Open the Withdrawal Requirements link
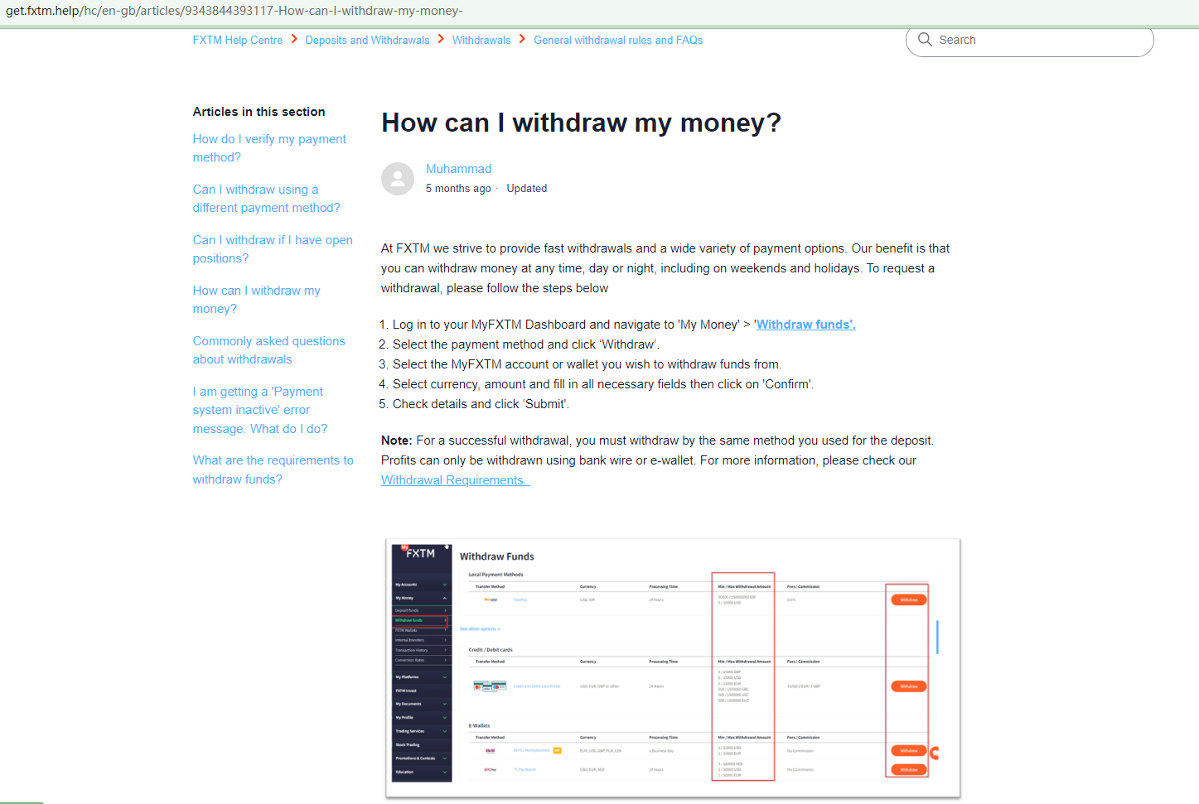Image resolution: width=1199 pixels, height=804 pixels. [452, 479]
